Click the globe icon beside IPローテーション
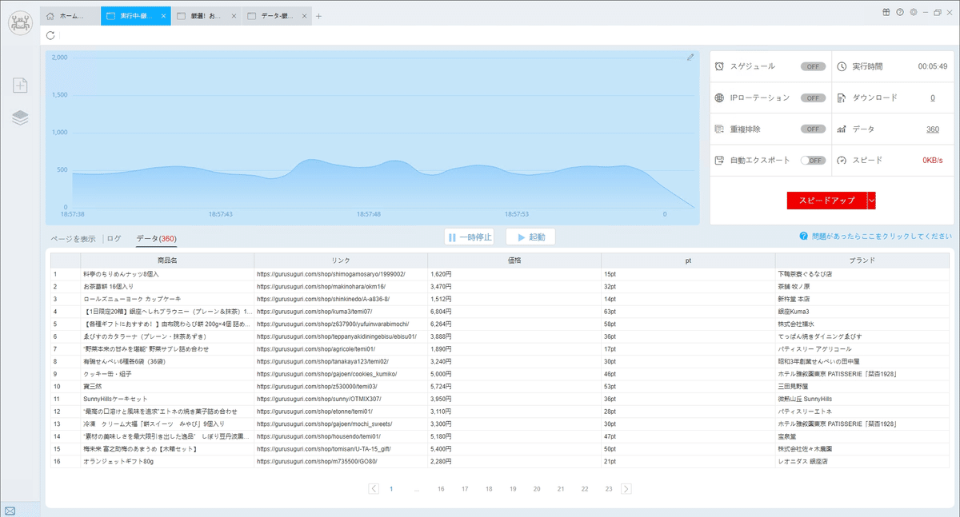960x517 pixels. (719, 97)
